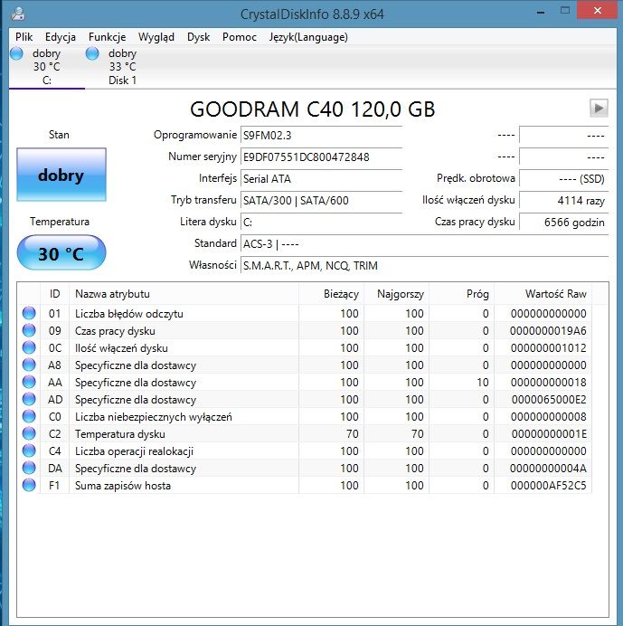The width and height of the screenshot is (623, 626).
Task: Click the ID column header
Action: pyautogui.click(x=54, y=294)
